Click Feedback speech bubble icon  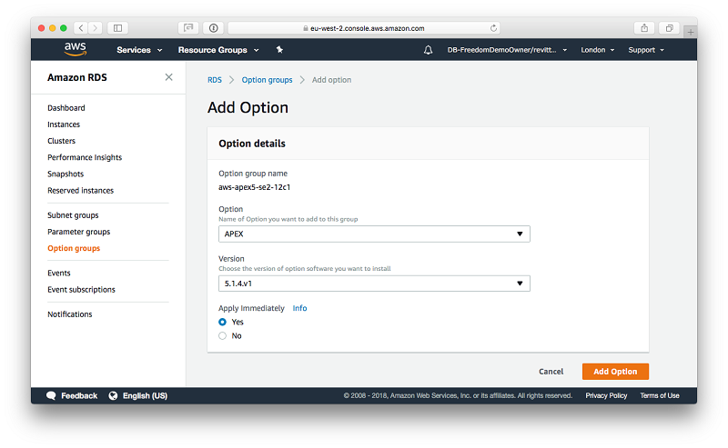point(51,395)
